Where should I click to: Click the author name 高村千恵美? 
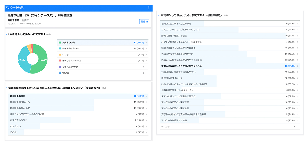tap(13, 20)
